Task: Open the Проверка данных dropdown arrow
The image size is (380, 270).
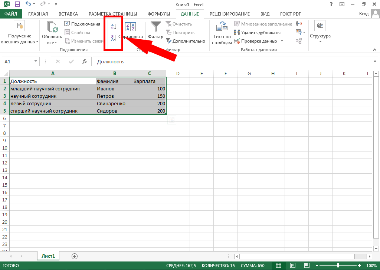Action: click(x=282, y=41)
